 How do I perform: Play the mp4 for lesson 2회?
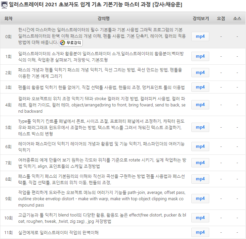coord(200,73)
